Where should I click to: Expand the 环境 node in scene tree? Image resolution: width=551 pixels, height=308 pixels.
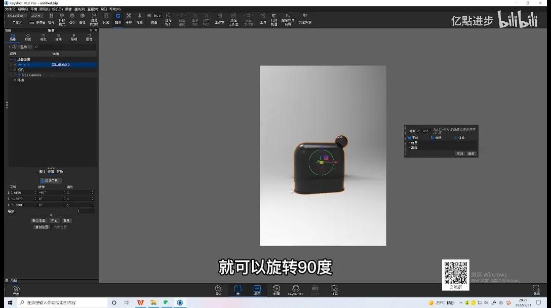point(11,80)
